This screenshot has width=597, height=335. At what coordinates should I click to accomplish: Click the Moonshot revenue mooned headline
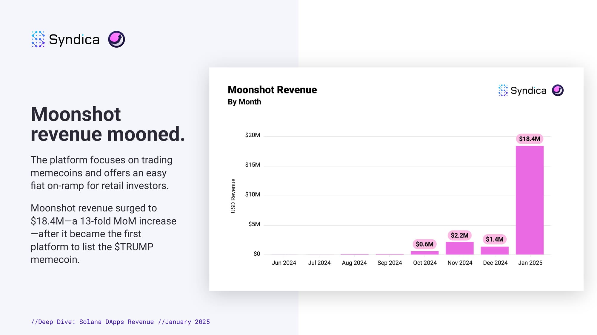(107, 124)
